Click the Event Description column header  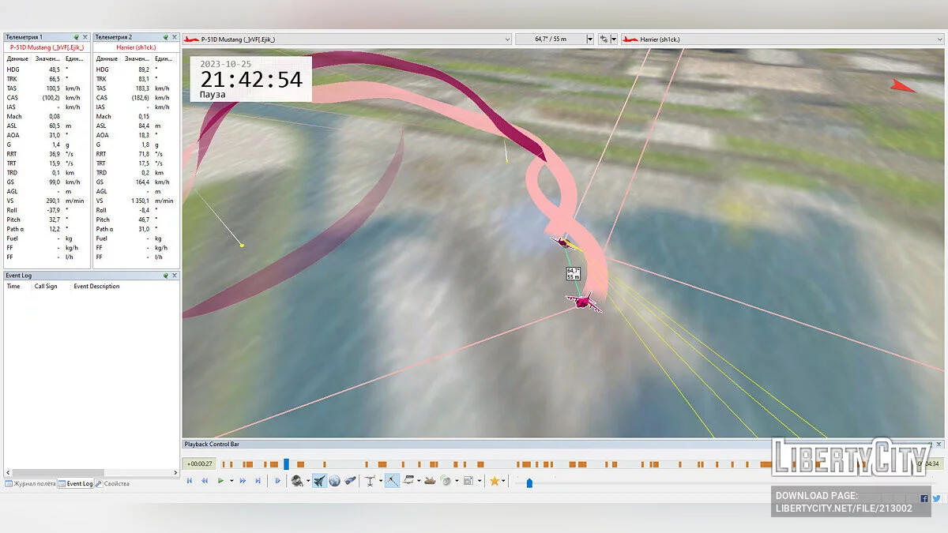tap(96, 287)
